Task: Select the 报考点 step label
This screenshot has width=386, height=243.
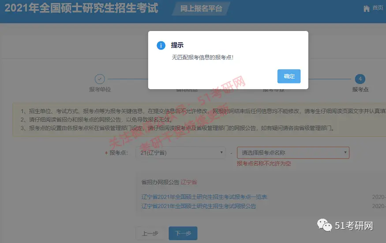Action: point(360,89)
